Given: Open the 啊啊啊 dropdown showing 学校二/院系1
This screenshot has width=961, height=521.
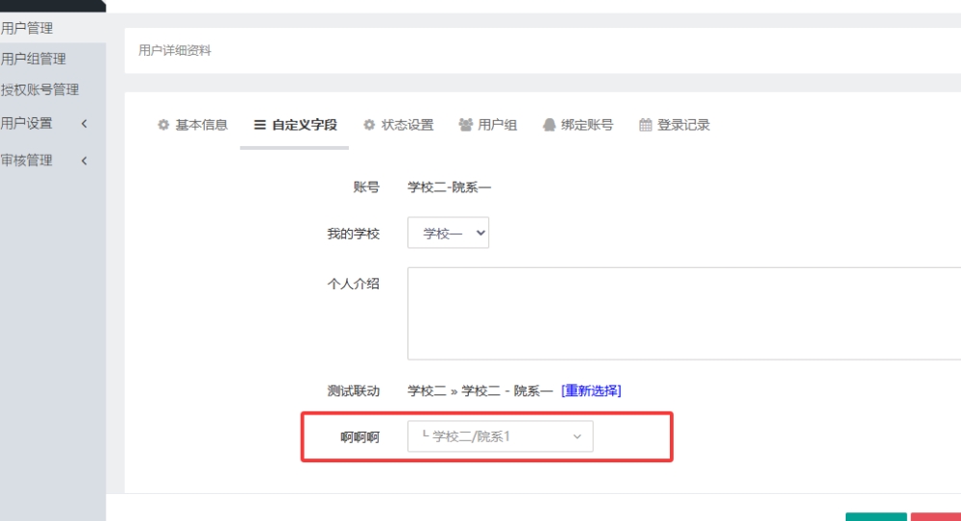Looking at the screenshot, I should [500, 436].
